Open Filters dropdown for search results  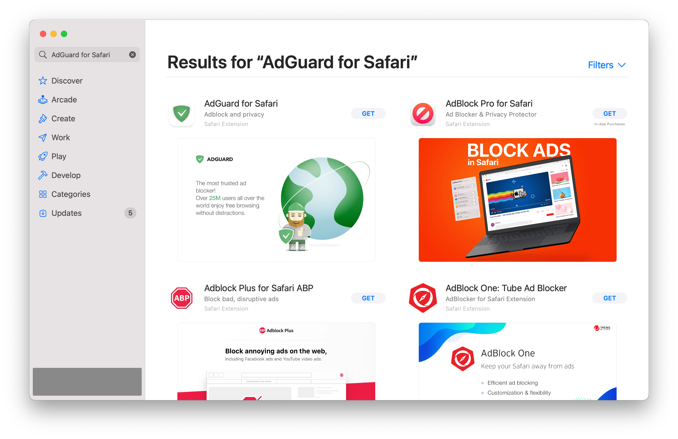pyautogui.click(x=607, y=65)
